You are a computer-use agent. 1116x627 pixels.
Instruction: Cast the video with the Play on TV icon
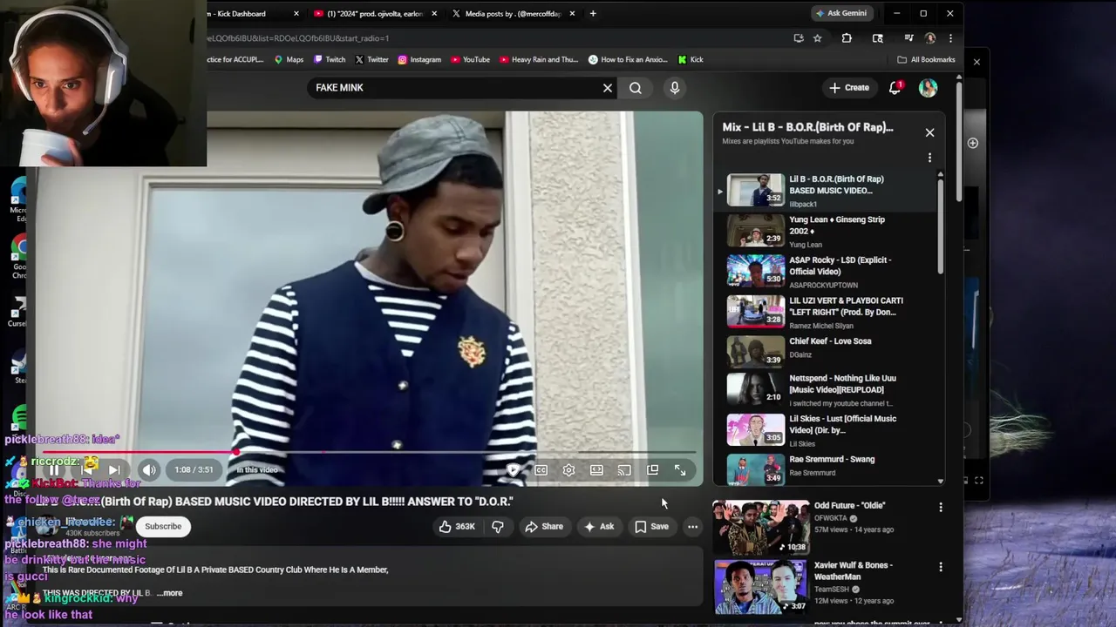click(624, 470)
